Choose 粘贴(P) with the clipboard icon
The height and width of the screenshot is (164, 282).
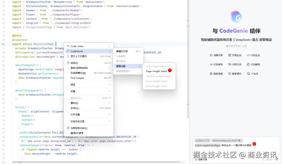click(x=89, y=63)
